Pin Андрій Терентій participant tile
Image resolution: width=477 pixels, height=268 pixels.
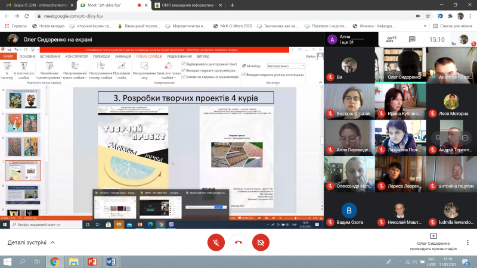point(438,138)
